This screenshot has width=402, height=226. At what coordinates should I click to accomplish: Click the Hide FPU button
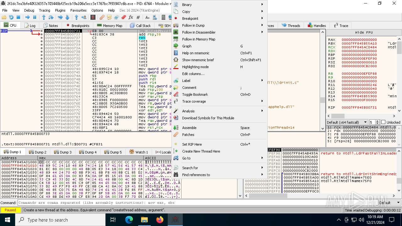point(364,32)
